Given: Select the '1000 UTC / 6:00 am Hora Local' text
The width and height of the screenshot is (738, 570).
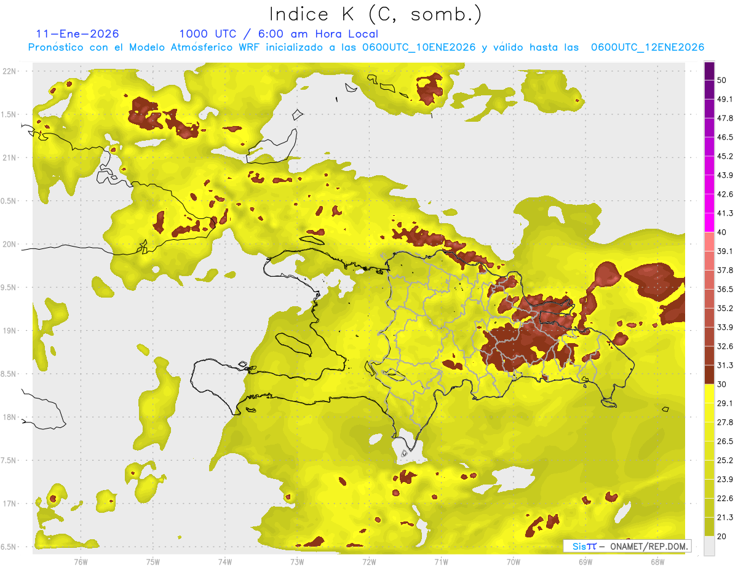Looking at the screenshot, I should (x=279, y=34).
